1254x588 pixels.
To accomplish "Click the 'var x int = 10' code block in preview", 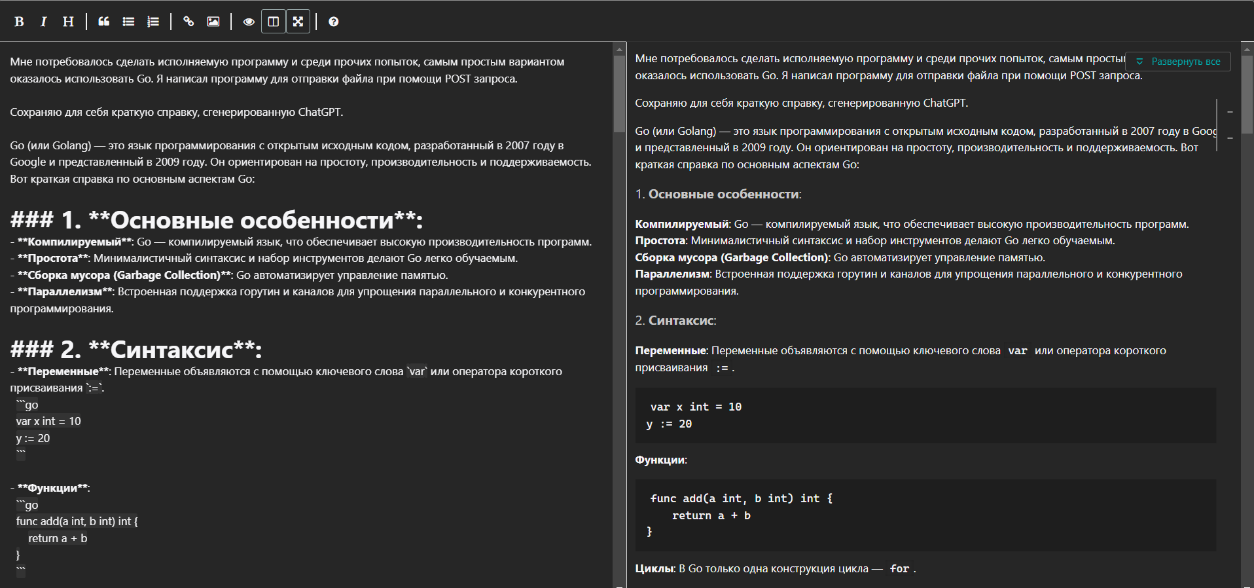I will (925, 415).
